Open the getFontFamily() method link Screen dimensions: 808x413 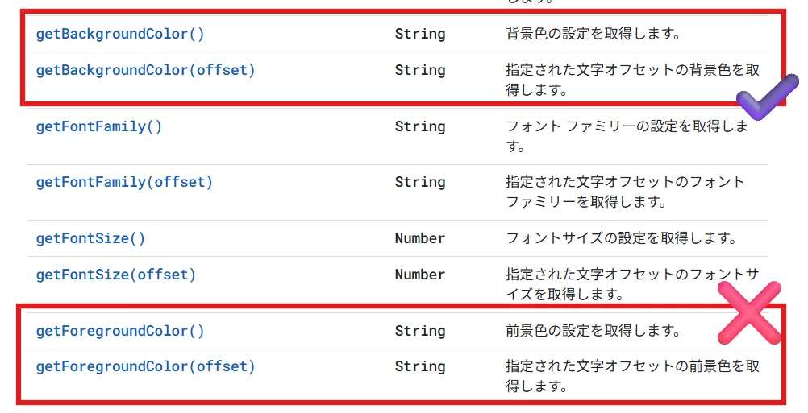point(99,126)
